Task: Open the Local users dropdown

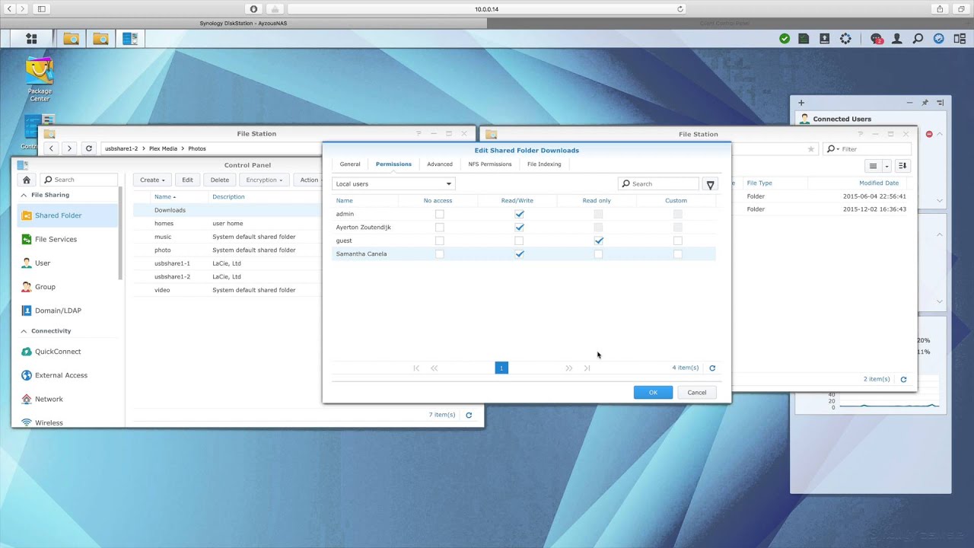Action: click(x=393, y=183)
